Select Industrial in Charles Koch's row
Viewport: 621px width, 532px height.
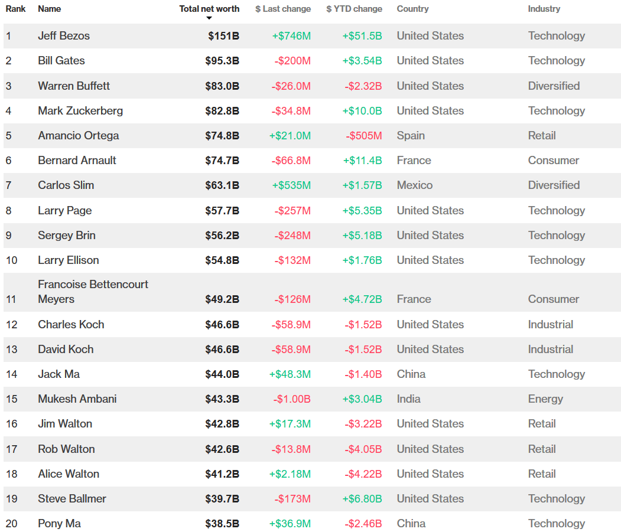pos(551,325)
